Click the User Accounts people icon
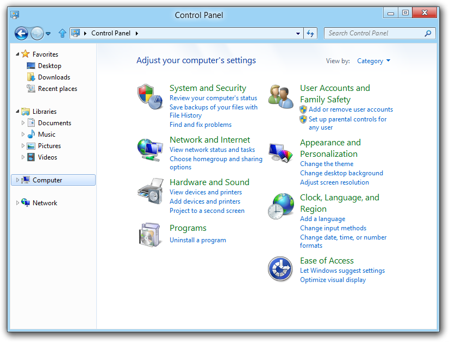Screen dimensions: 450x343 tap(281, 96)
